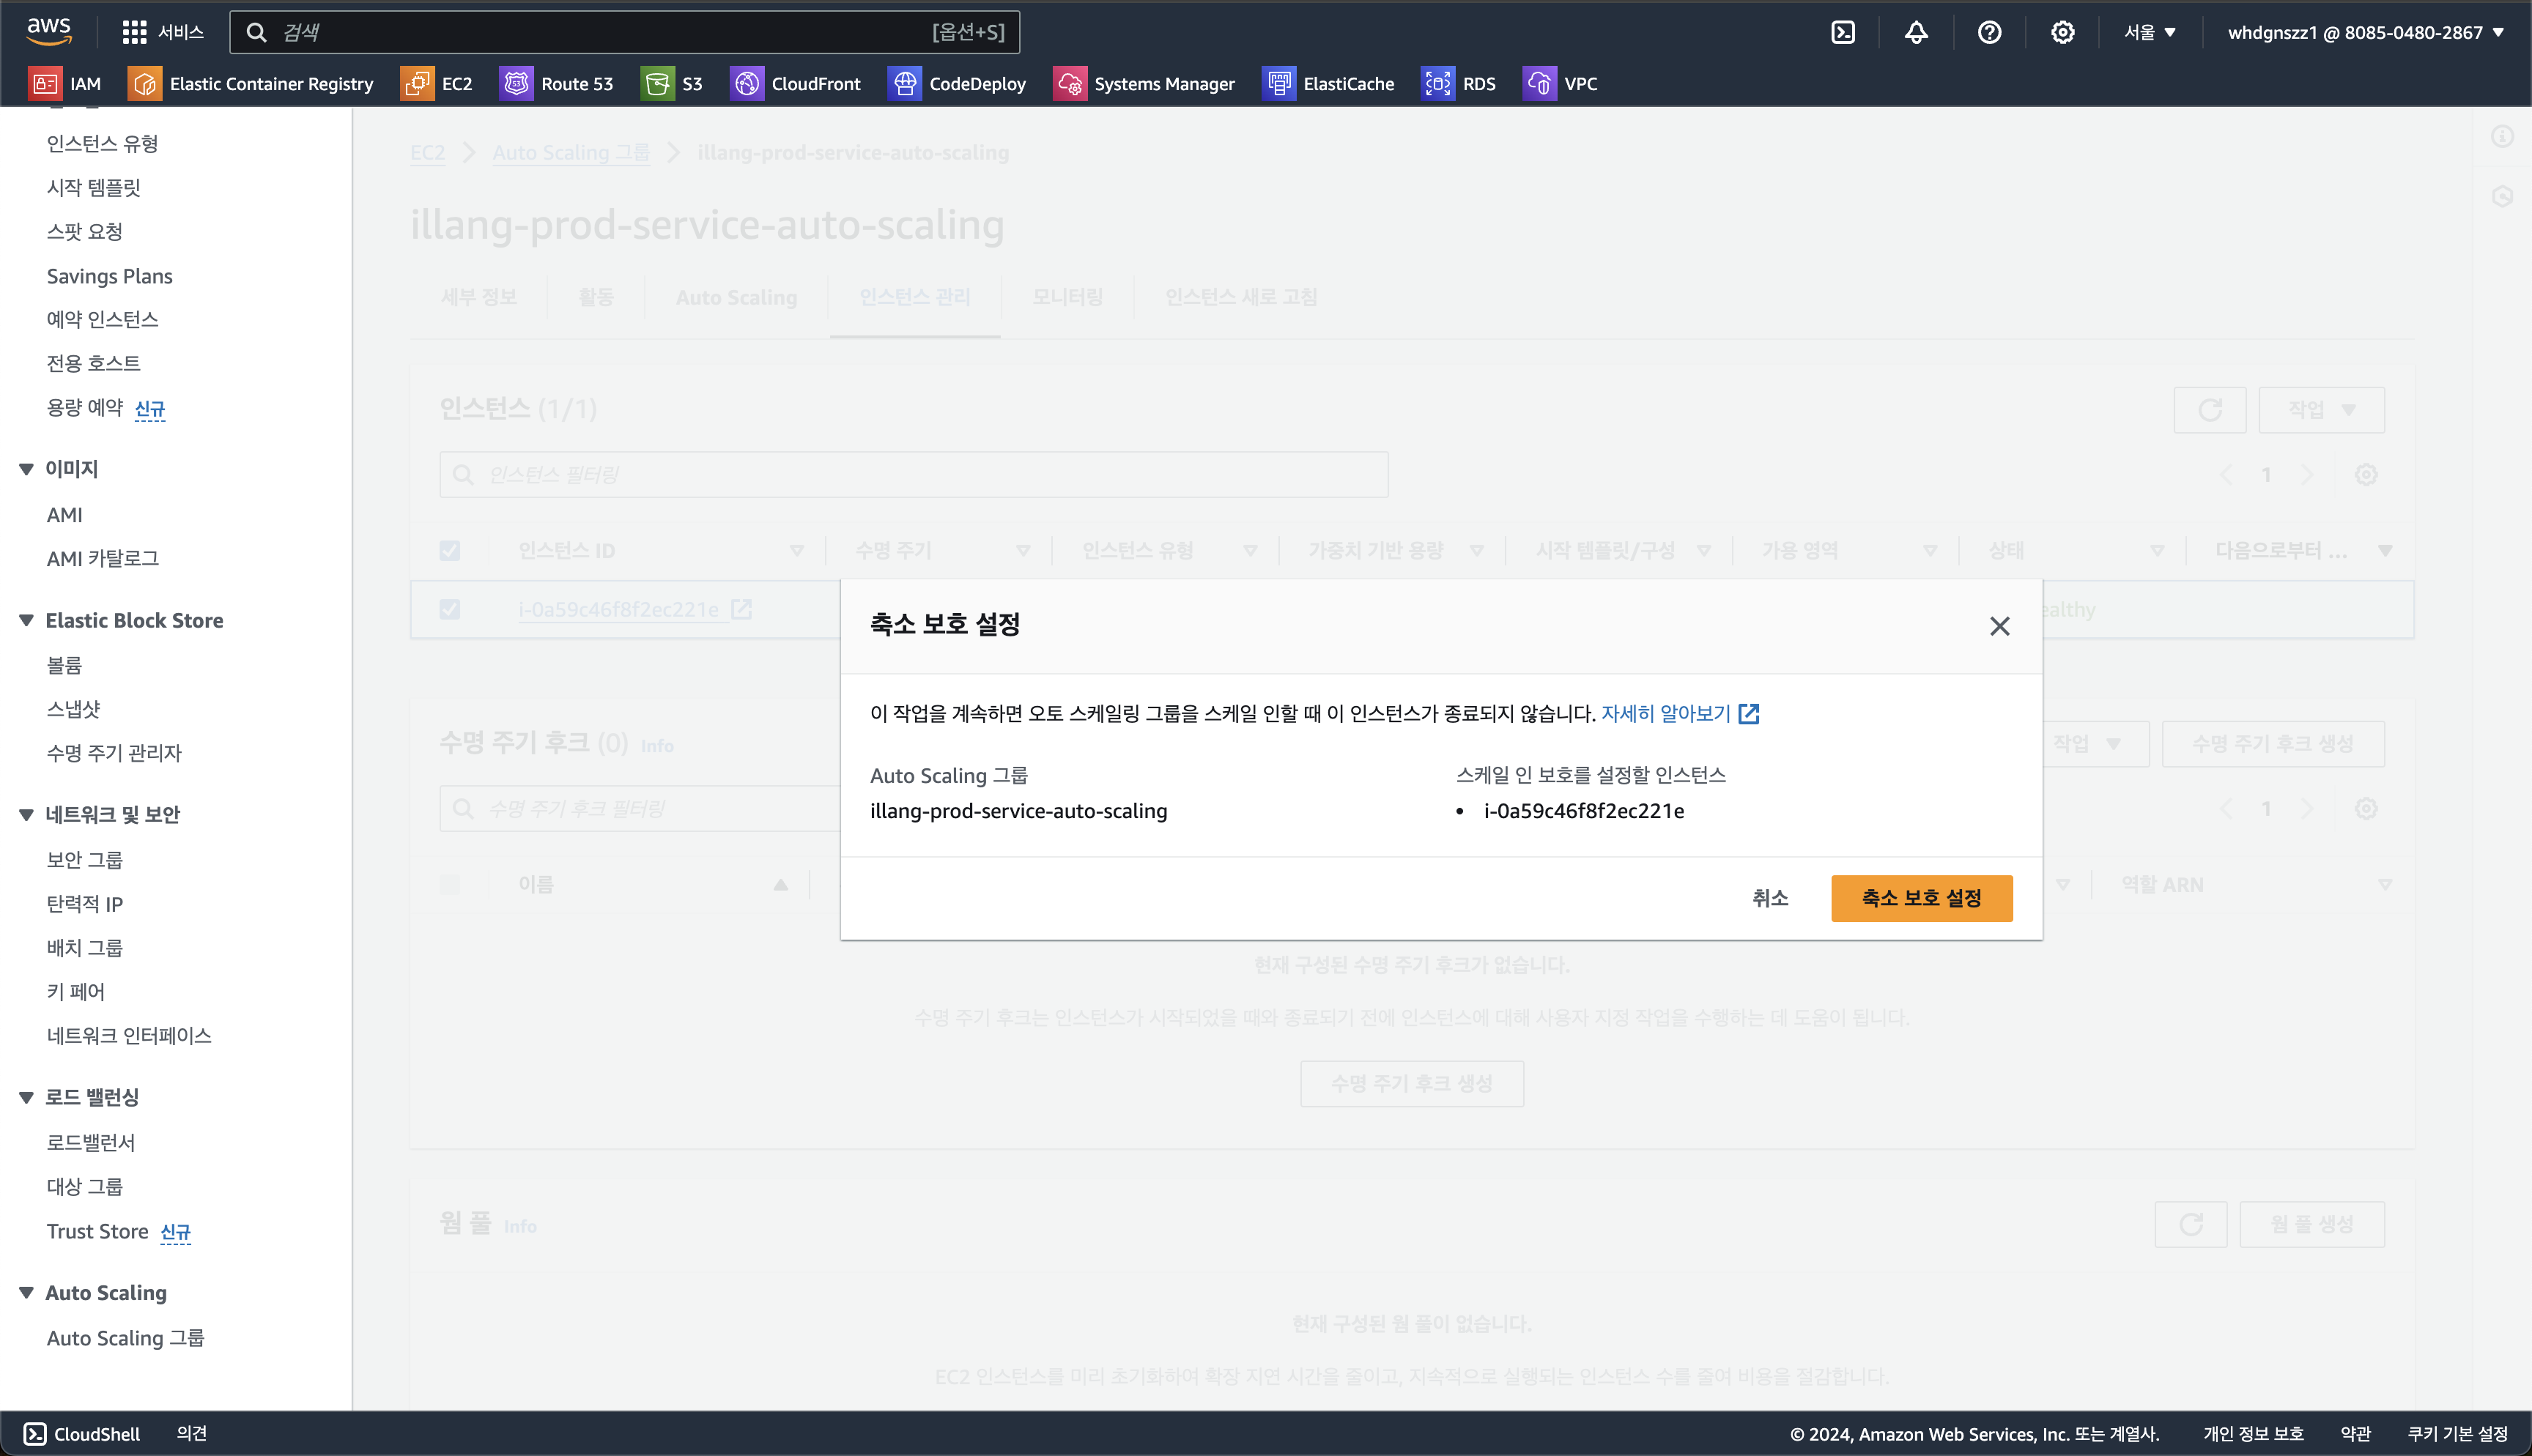
Task: Open the Systems Manager shortcut
Action: (x=1144, y=84)
